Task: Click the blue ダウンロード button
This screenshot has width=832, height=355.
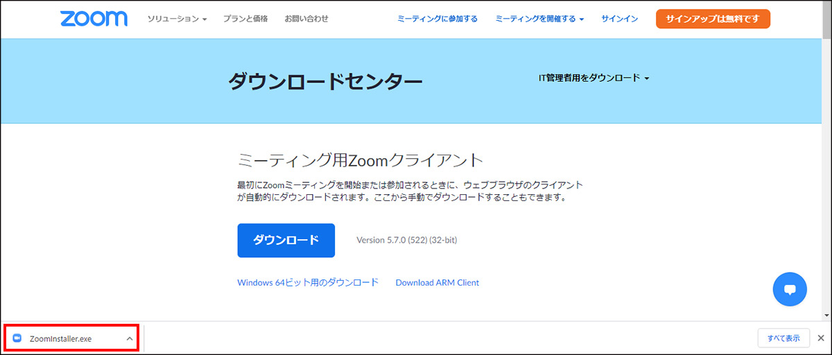Action: pos(286,240)
